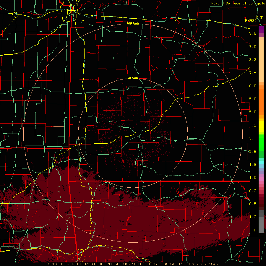Click the 0.5 DEG elevation text
Screen dimensions: 266x266
tap(147, 264)
